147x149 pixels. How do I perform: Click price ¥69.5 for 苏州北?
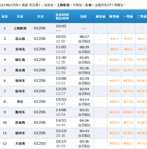[x=114, y=49]
